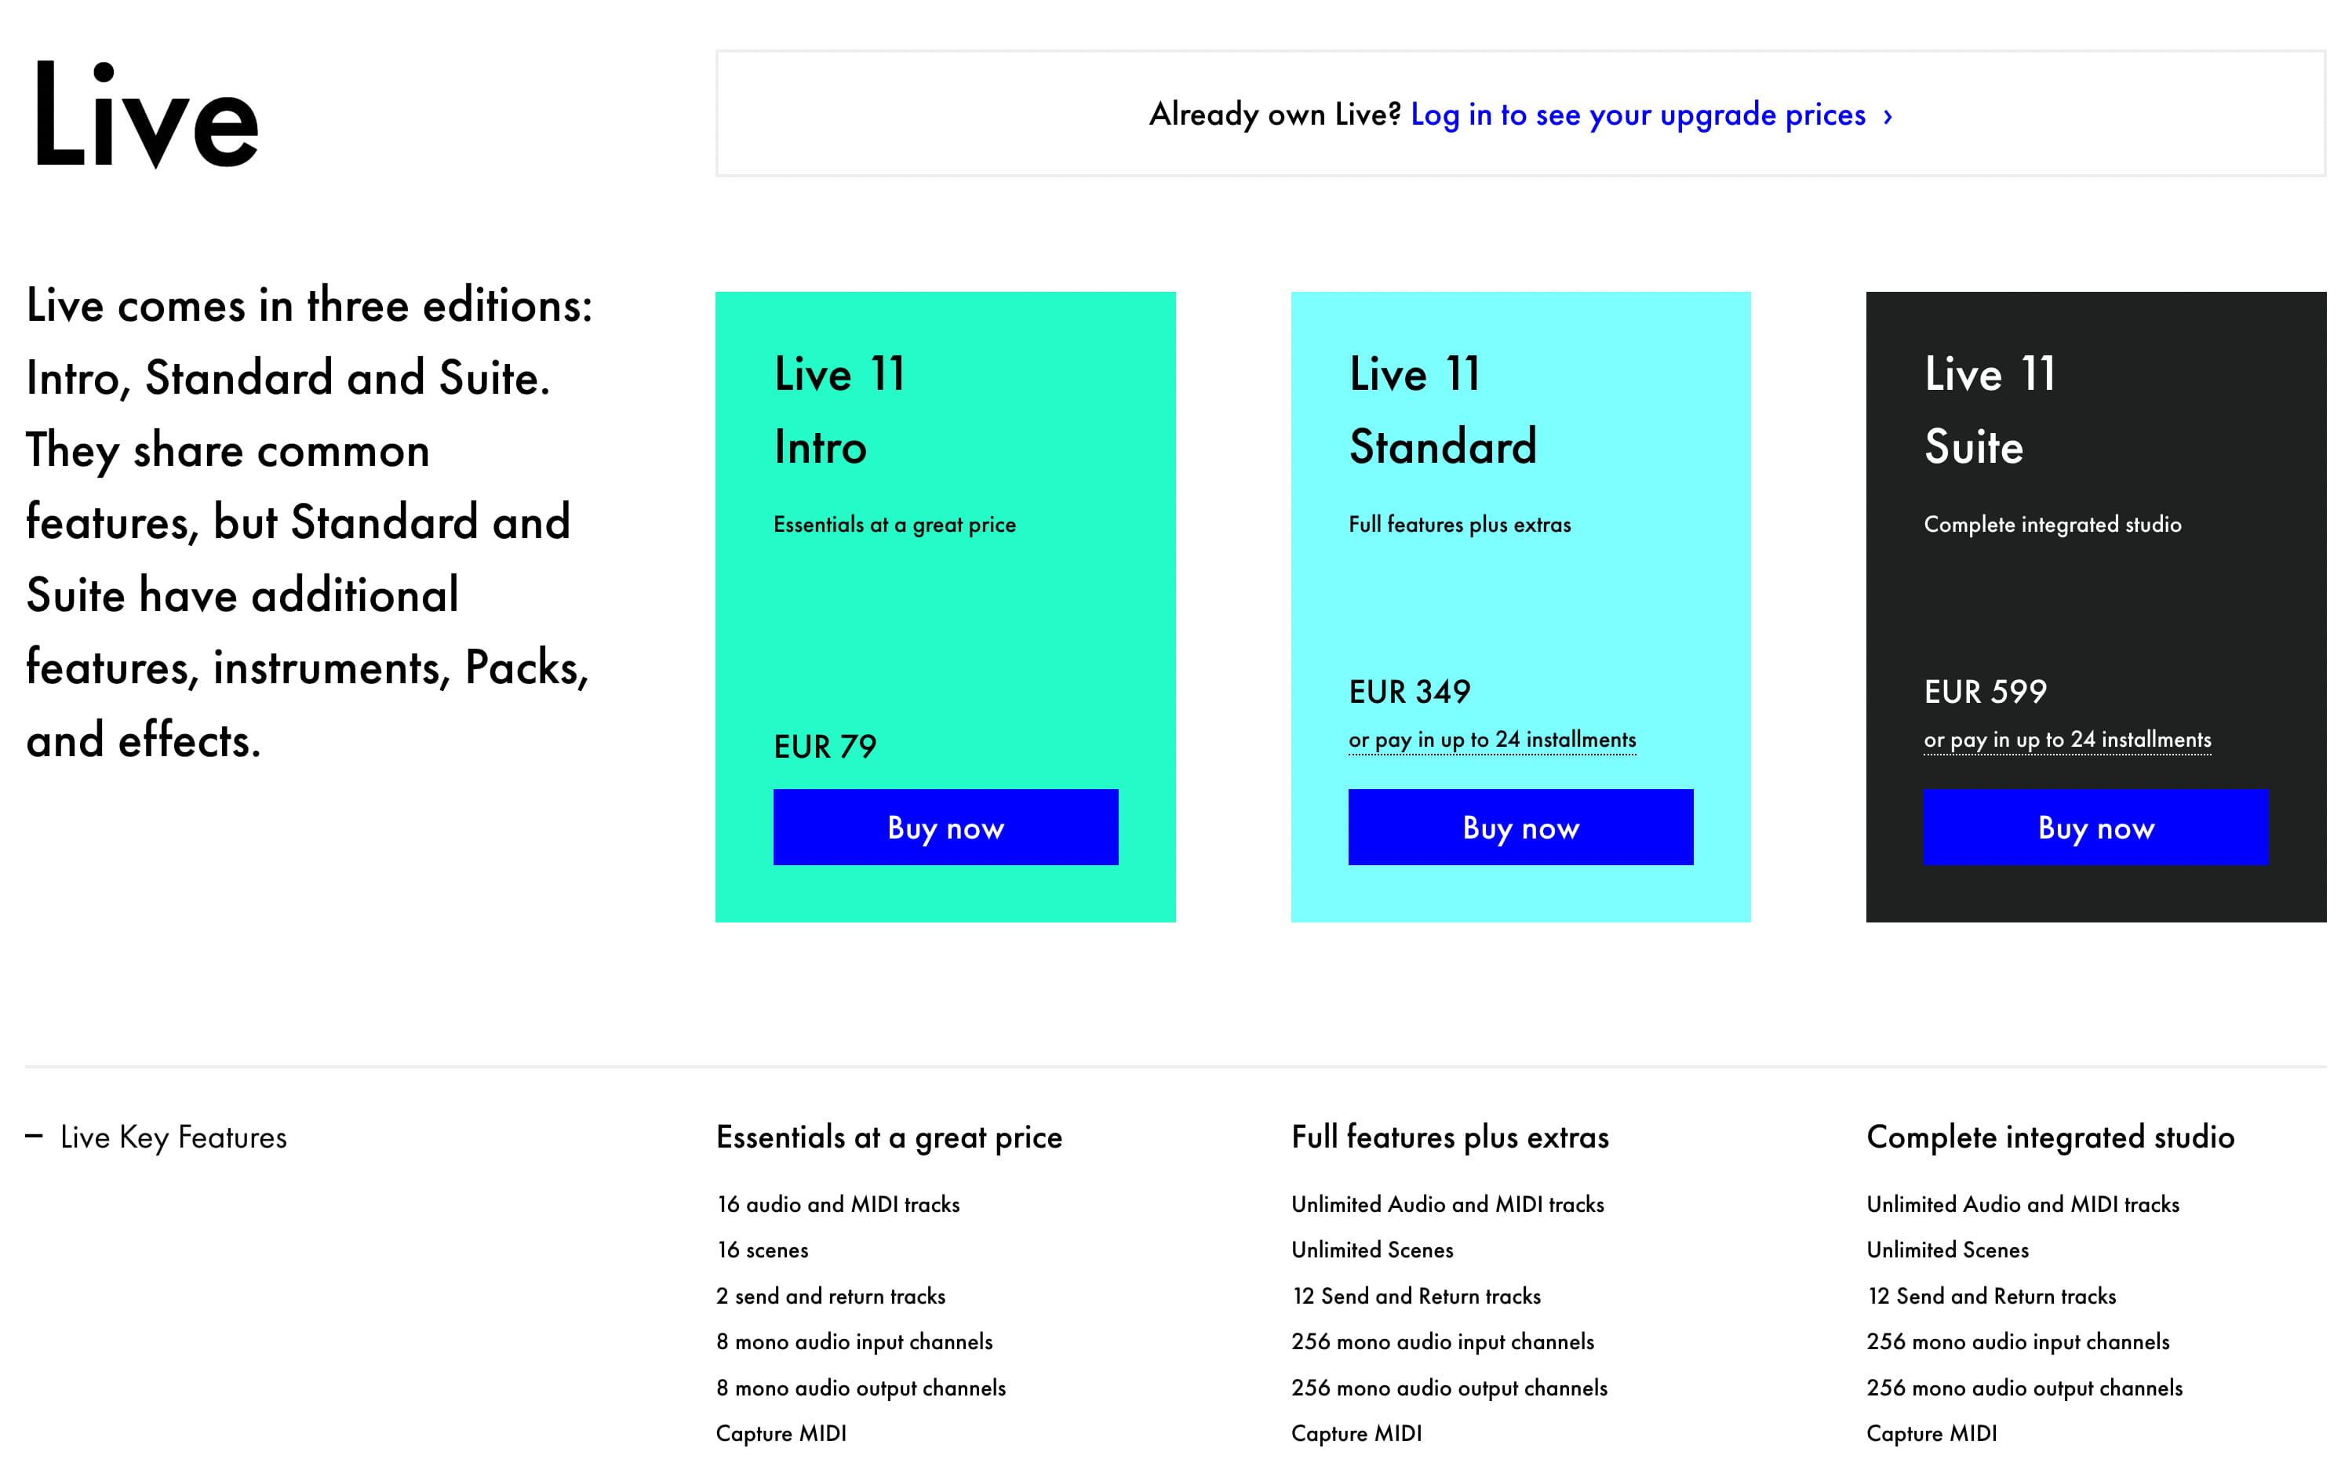Image resolution: width=2352 pixels, height=1459 pixels.
Task: Open the login link for upgrade prices
Action: click(1637, 115)
